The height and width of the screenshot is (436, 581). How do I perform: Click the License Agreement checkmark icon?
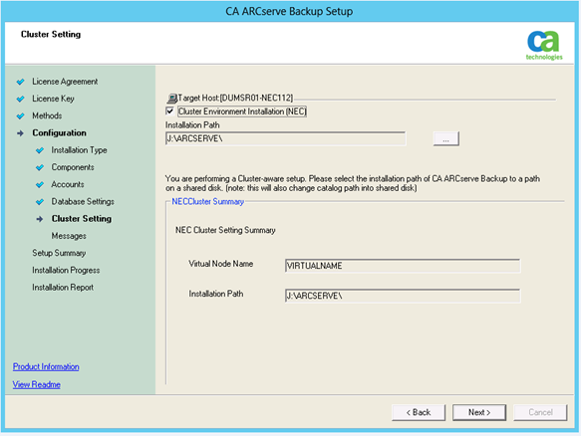point(20,82)
